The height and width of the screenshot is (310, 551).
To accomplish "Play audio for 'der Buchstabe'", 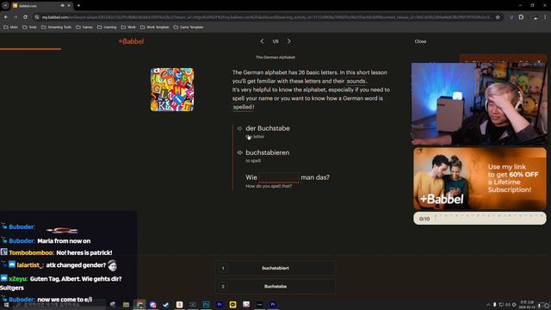I will tap(239, 128).
